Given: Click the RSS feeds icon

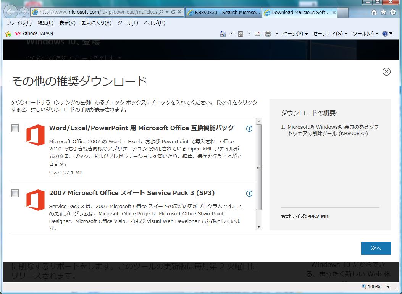Looking at the screenshot, I should (241, 34).
